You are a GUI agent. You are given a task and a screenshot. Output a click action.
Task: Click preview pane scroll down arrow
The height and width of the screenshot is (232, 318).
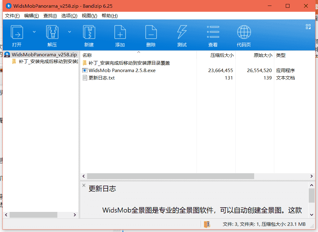(312, 215)
